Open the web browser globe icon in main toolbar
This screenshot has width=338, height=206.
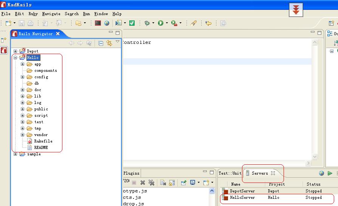click(107, 23)
